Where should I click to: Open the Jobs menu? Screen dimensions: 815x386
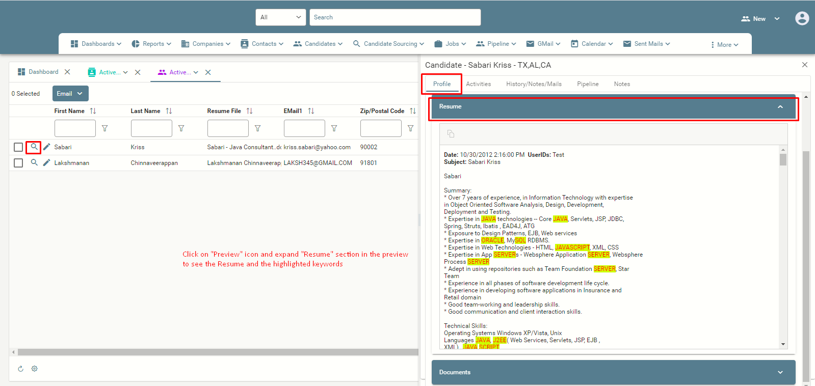(450, 44)
